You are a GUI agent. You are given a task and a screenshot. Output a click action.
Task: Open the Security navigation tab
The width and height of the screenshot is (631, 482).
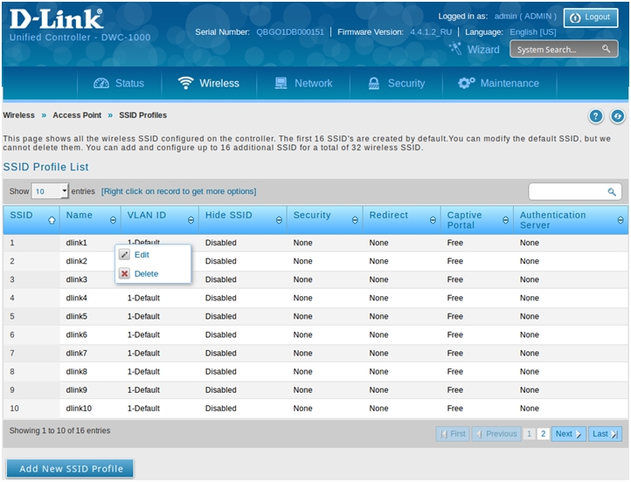coord(396,84)
